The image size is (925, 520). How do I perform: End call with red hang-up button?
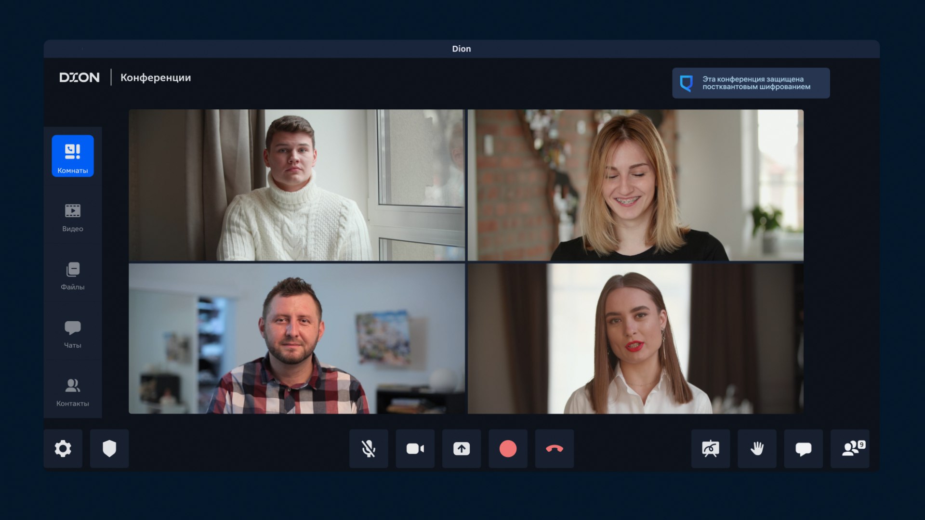pyautogui.click(x=554, y=448)
